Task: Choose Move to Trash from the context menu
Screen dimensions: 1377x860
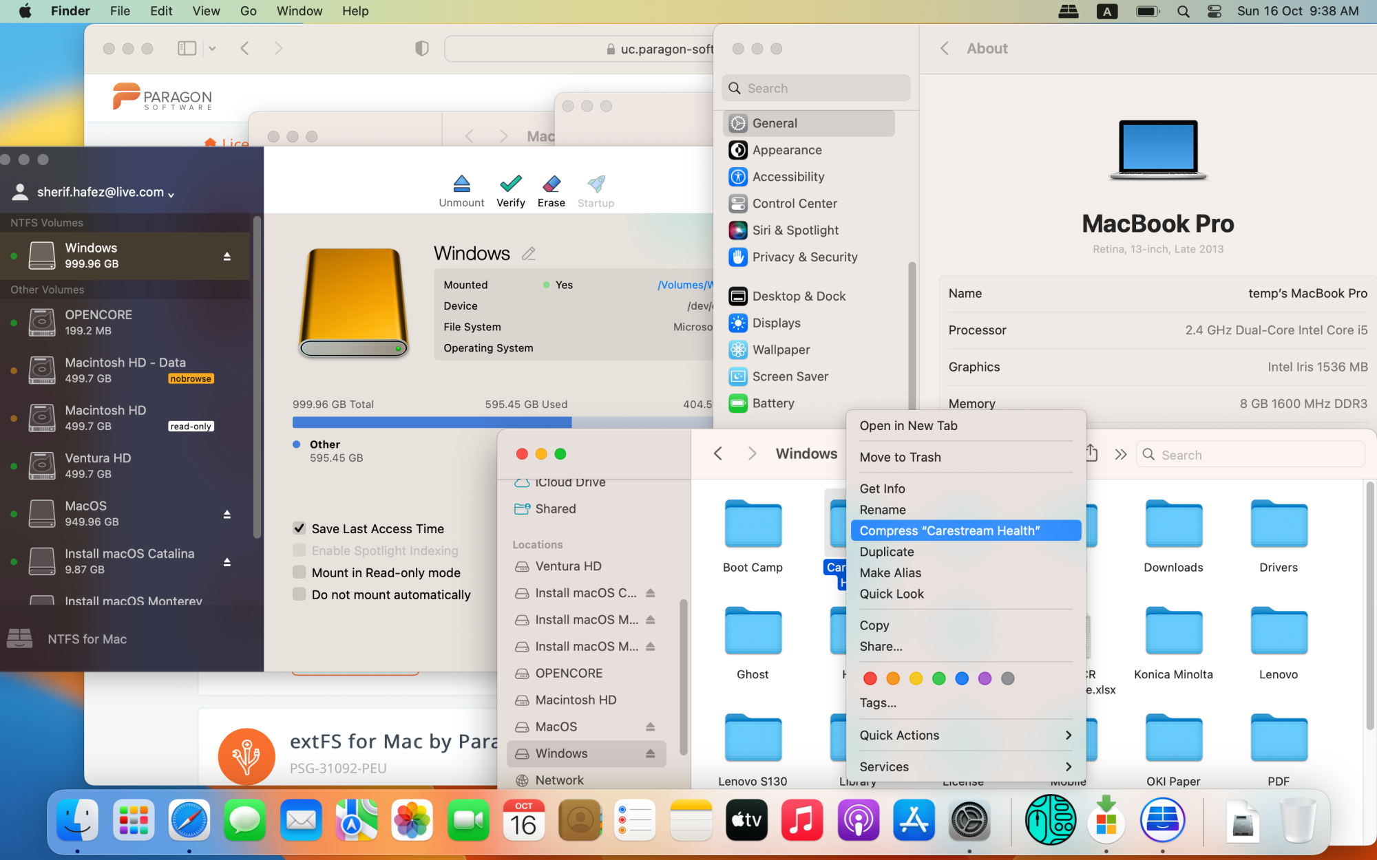Action: [900, 458]
